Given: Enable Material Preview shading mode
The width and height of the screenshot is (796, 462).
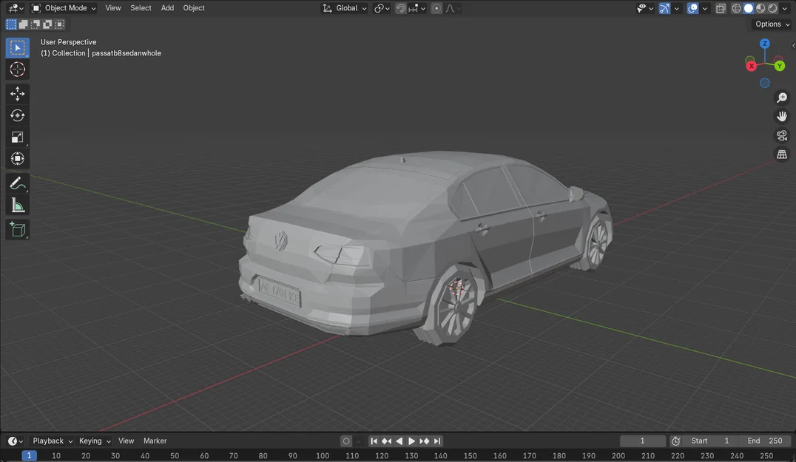Looking at the screenshot, I should click(x=759, y=8).
